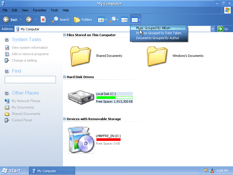Click the network error tray icon

(x=211, y=171)
